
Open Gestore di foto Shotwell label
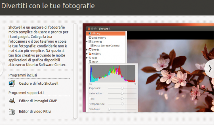pyautogui.click(x=39, y=83)
